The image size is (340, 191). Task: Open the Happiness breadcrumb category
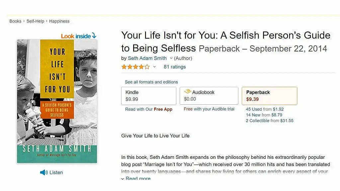click(59, 21)
